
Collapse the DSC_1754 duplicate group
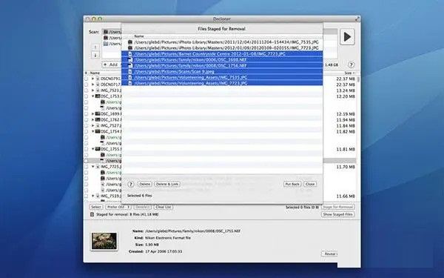tap(92, 131)
